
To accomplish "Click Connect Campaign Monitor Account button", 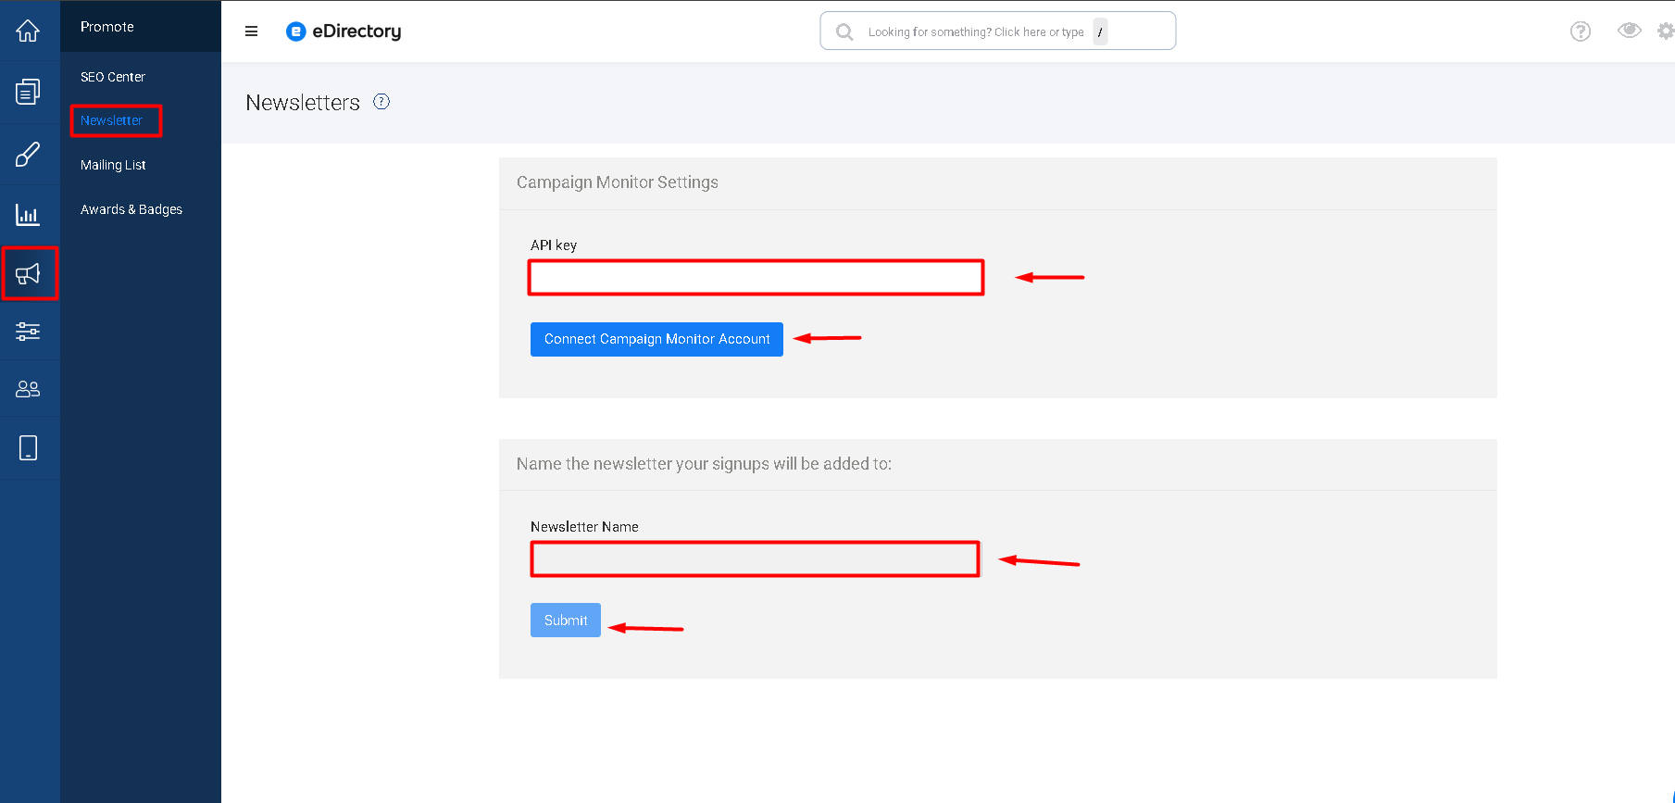I will click(656, 339).
